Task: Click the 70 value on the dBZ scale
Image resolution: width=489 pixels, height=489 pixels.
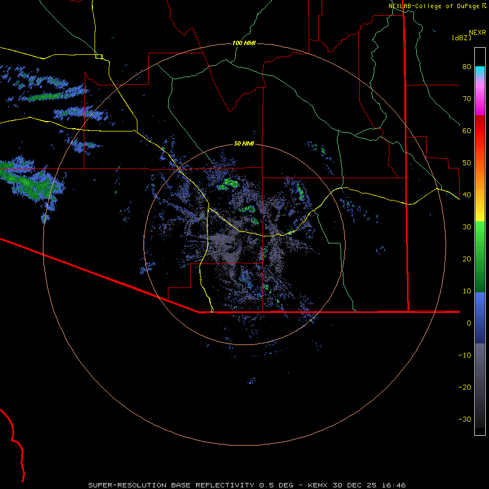Action: pos(467,99)
